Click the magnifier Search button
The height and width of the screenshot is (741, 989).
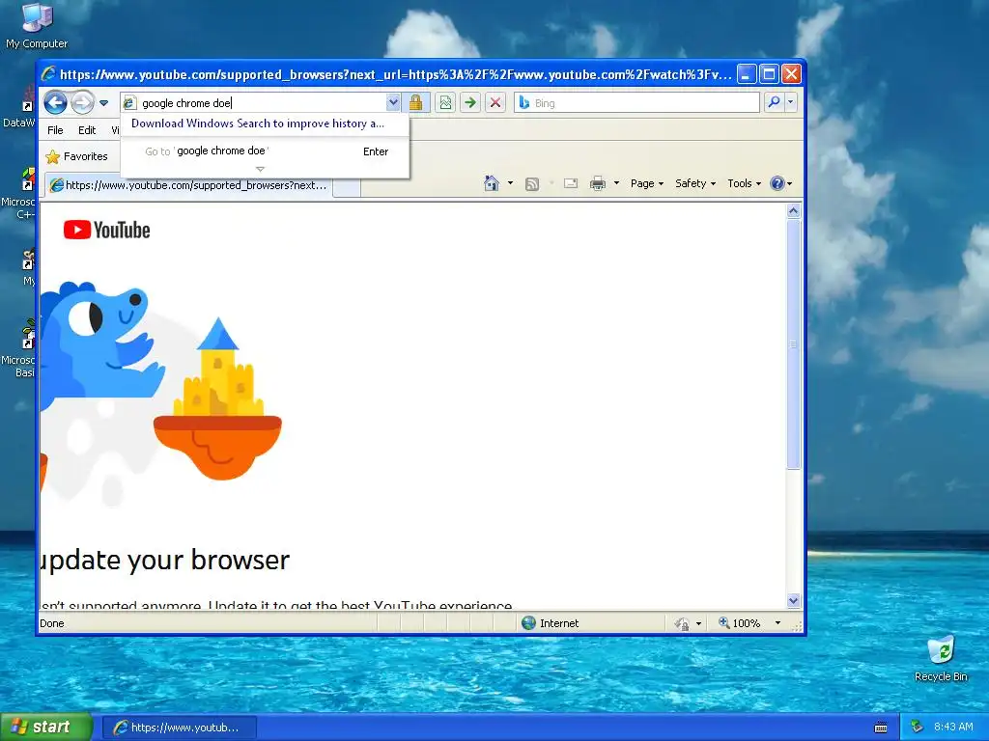[774, 102]
